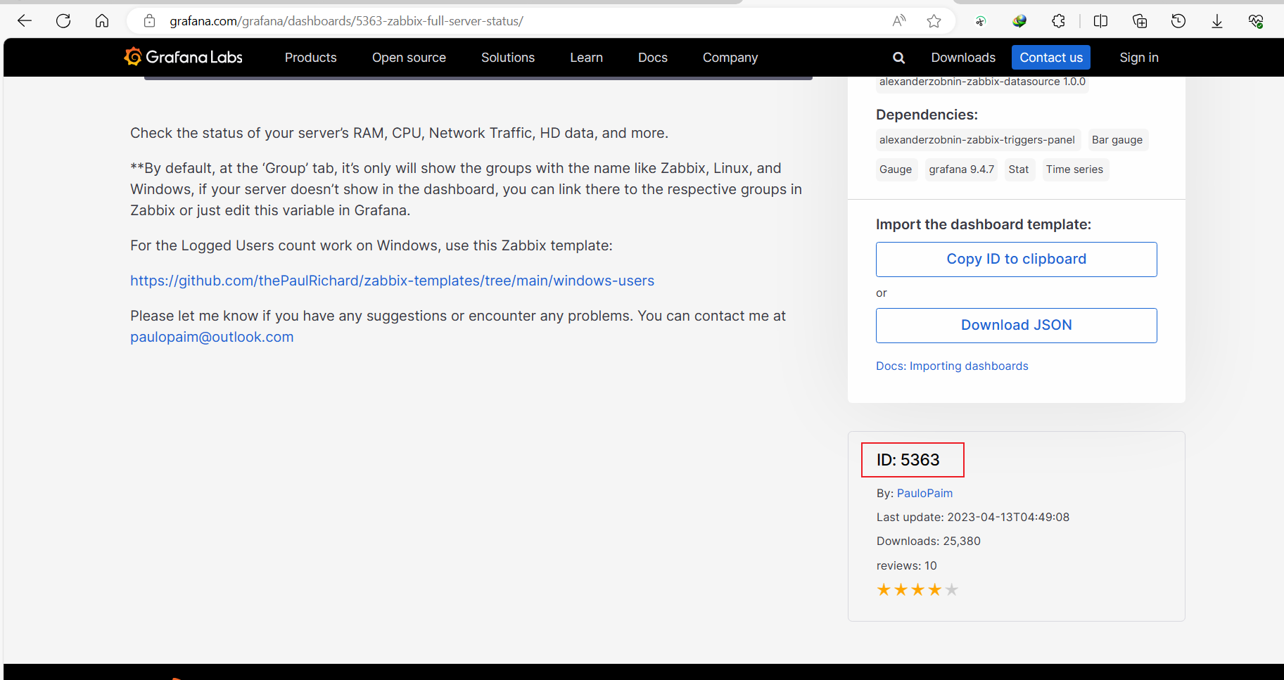Click the Grafana search magnifier icon
This screenshot has width=1284, height=680.
(x=898, y=58)
